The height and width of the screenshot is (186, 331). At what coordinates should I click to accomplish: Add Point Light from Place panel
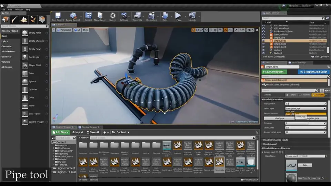point(35,57)
